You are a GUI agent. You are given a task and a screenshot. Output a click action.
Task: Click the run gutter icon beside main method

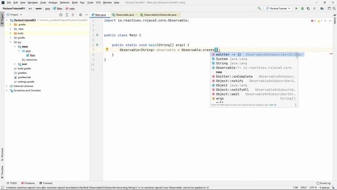point(97,45)
